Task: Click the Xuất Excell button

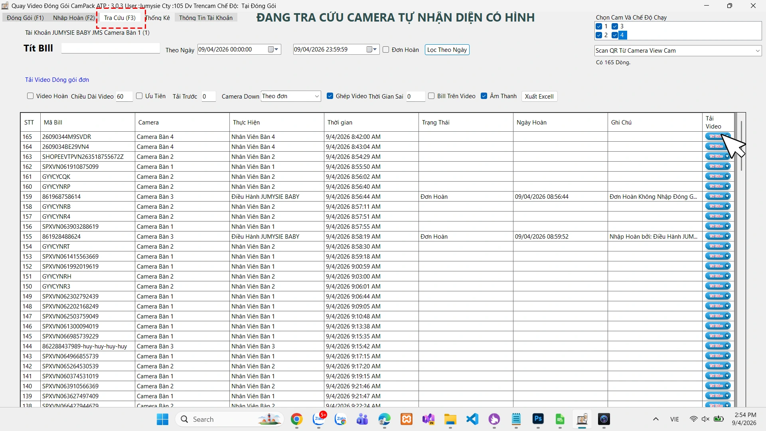Action: 539,97
